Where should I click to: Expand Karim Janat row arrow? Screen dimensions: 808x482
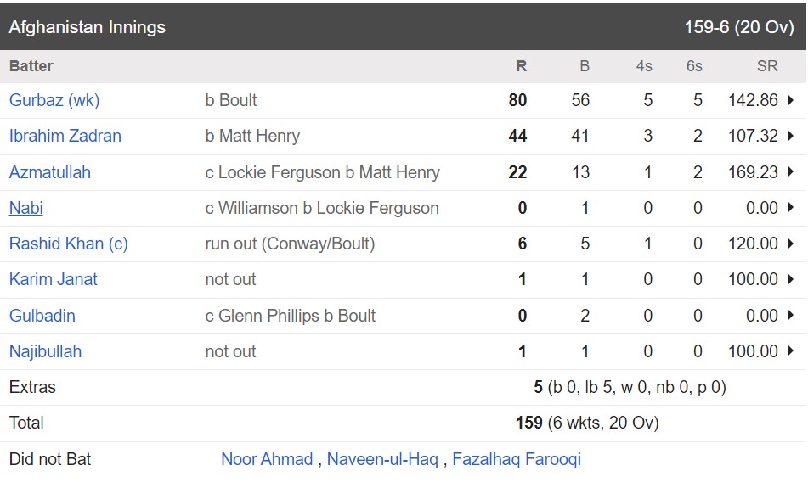(790, 279)
